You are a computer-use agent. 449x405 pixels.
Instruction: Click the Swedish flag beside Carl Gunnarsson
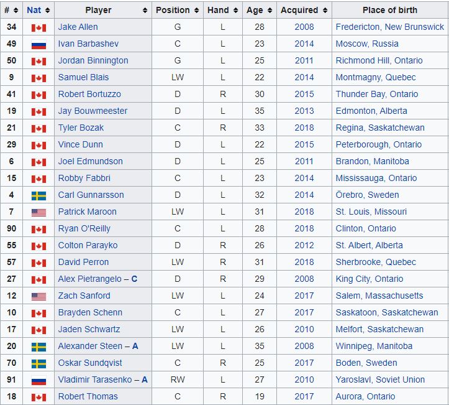pos(39,195)
